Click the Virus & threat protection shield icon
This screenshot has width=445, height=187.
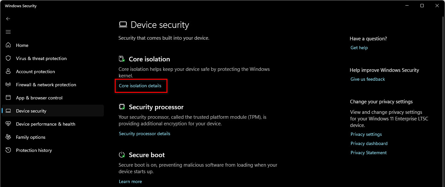coord(9,58)
